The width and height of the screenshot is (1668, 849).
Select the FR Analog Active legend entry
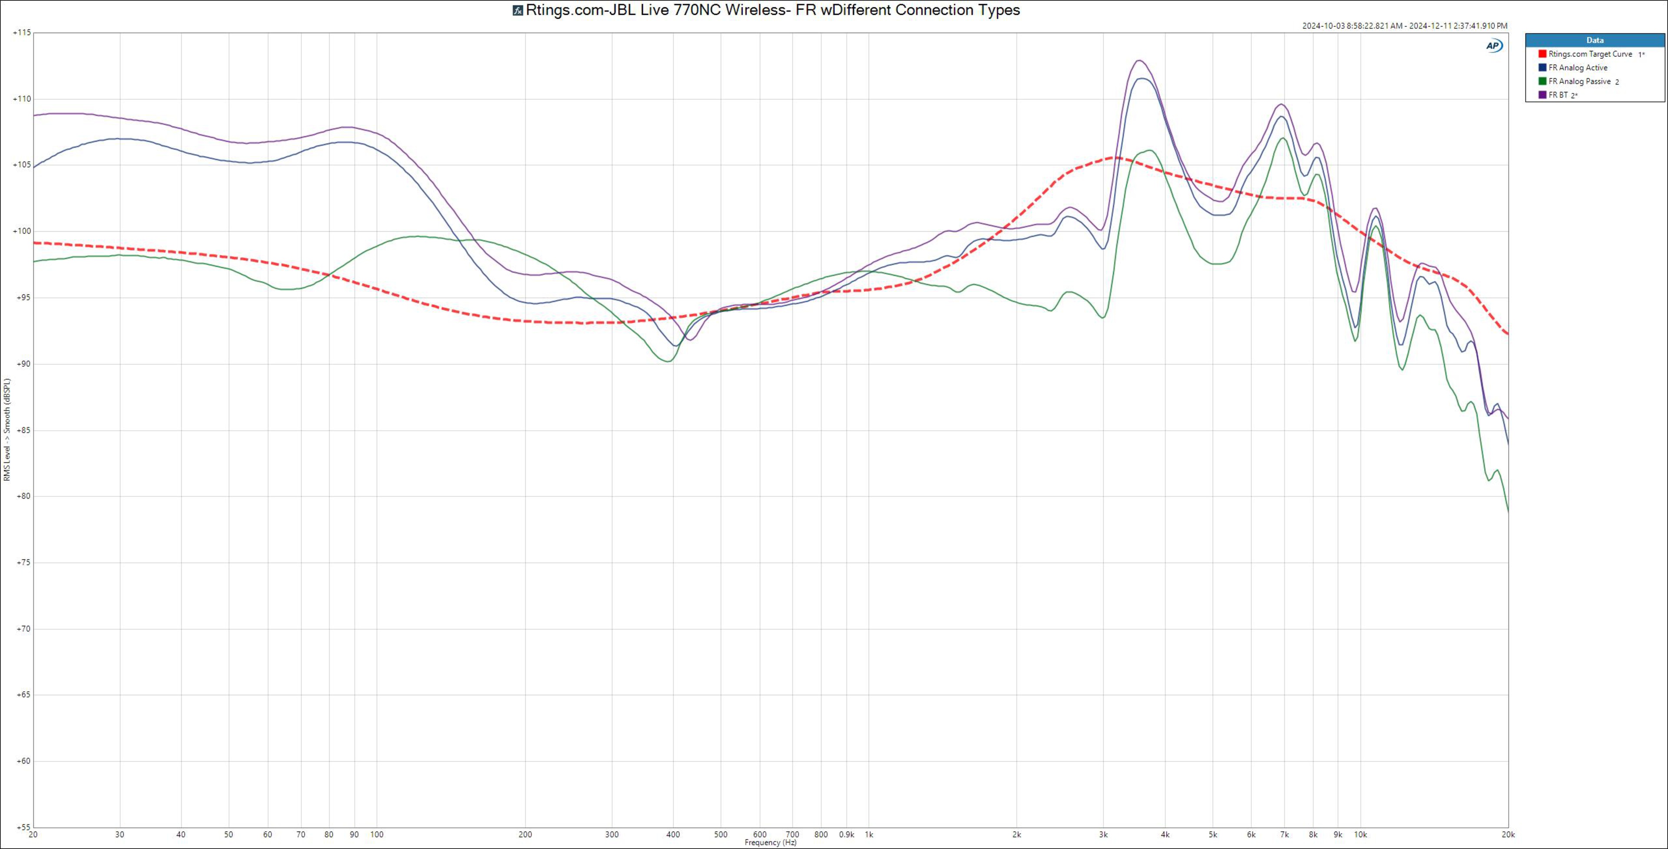1577,68
